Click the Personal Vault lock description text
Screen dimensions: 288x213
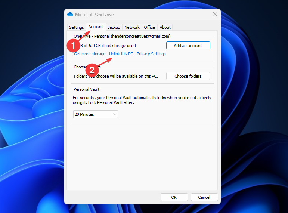coord(142,100)
